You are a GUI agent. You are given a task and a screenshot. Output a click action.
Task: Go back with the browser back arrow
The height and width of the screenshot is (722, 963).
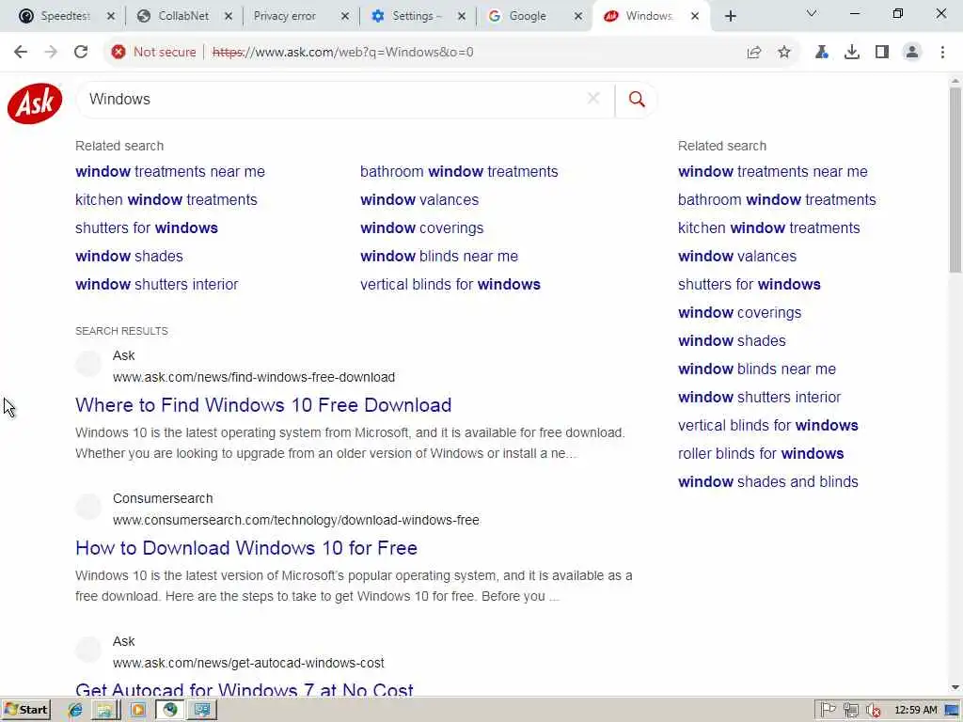coord(21,53)
